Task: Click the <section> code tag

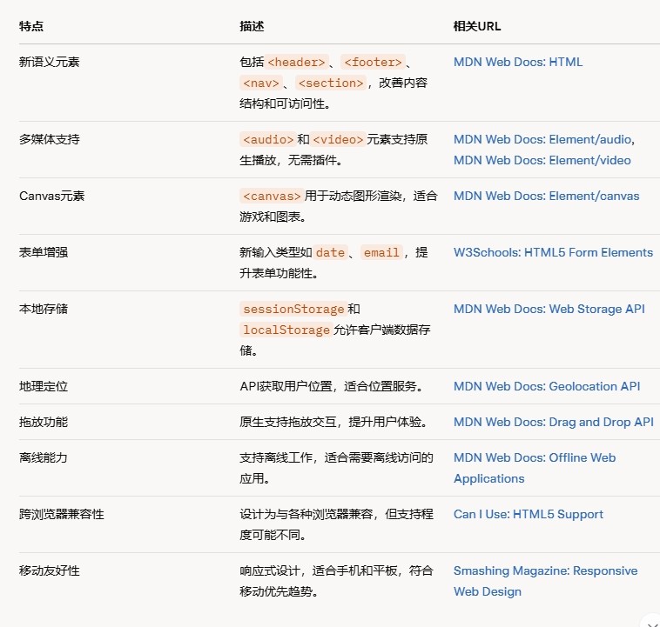Action: [331, 83]
